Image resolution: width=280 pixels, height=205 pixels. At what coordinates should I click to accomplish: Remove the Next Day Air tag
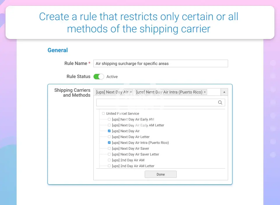click(131, 92)
